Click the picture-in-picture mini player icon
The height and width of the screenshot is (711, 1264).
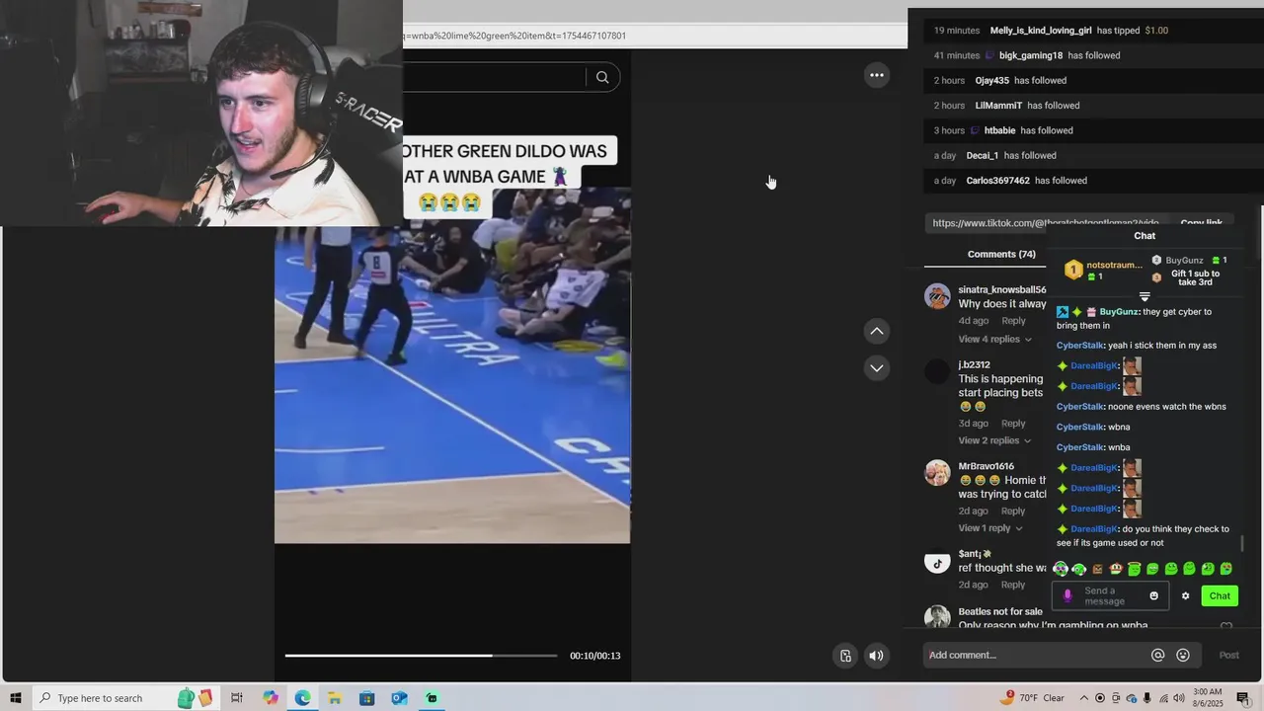point(845,656)
